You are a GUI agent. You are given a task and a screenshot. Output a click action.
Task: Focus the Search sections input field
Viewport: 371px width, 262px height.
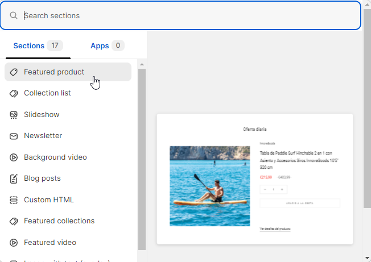(x=188, y=15)
